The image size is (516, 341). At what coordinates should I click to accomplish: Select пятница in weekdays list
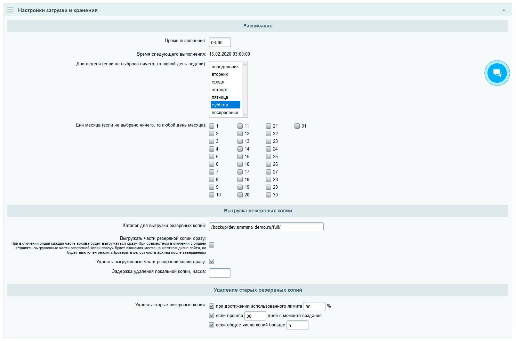pyautogui.click(x=225, y=97)
